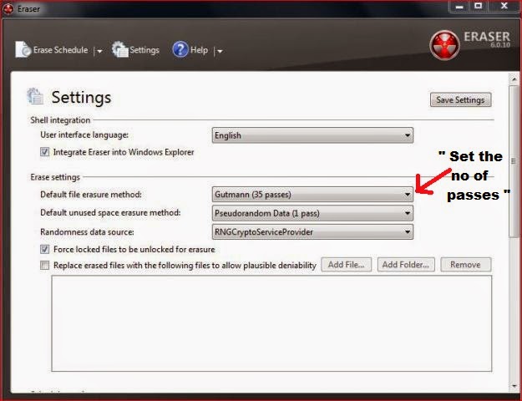Open the Erase Schedule toolbar item
This screenshot has height=401, width=522.
(52, 50)
